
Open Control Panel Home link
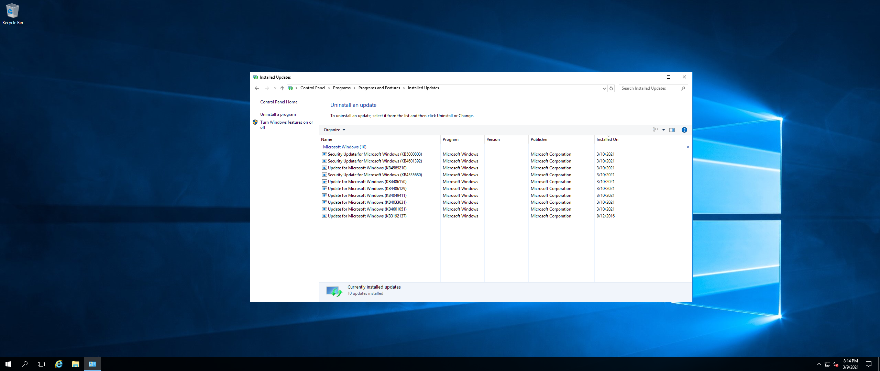point(279,102)
